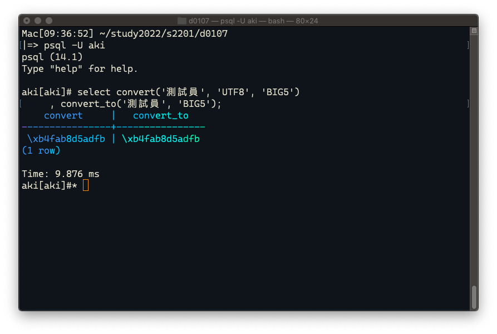
Task: Click the second \xb4fab8d5adfb result under convert_to
Action: (161, 139)
